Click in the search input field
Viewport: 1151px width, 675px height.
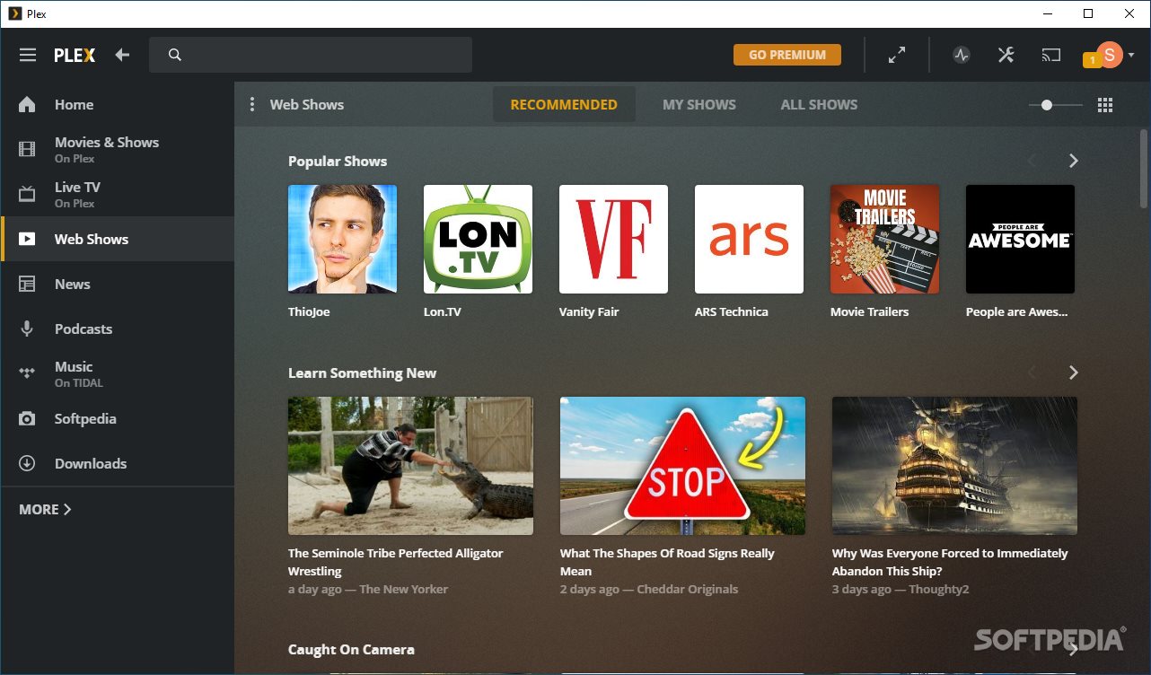311,55
